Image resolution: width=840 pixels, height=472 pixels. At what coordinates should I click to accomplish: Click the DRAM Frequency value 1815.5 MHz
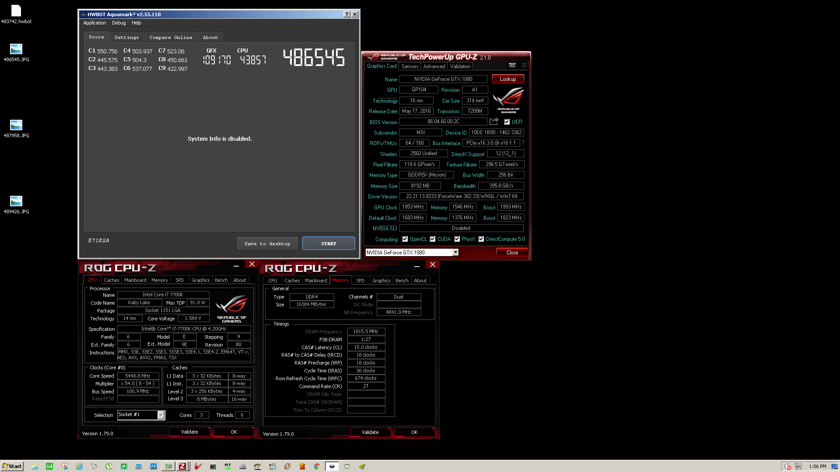click(366, 331)
